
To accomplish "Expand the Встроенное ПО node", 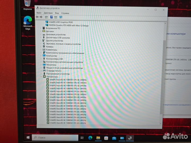I will coord(41,28).
